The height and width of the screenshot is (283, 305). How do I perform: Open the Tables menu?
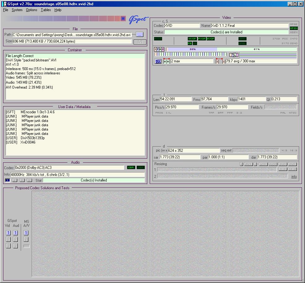click(x=46, y=10)
